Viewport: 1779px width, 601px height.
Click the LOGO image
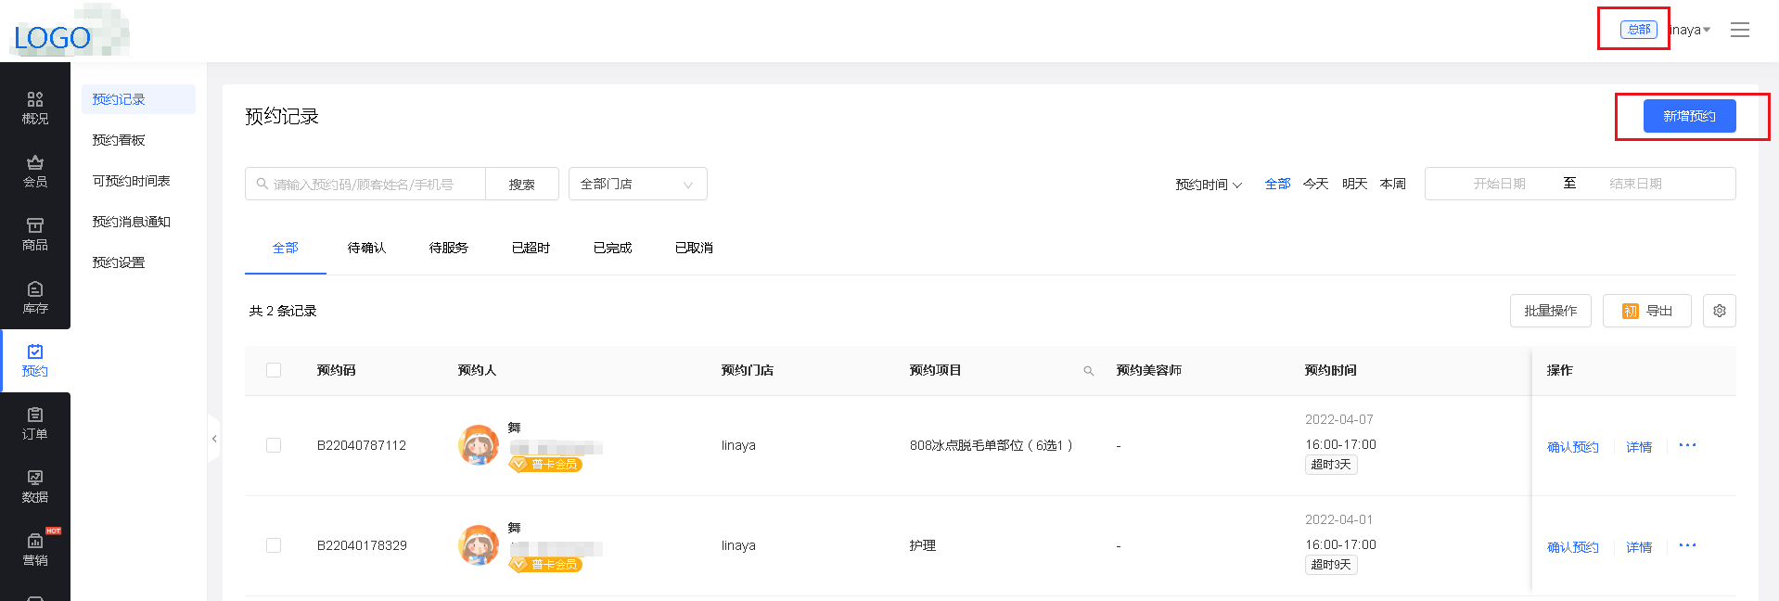[70, 32]
